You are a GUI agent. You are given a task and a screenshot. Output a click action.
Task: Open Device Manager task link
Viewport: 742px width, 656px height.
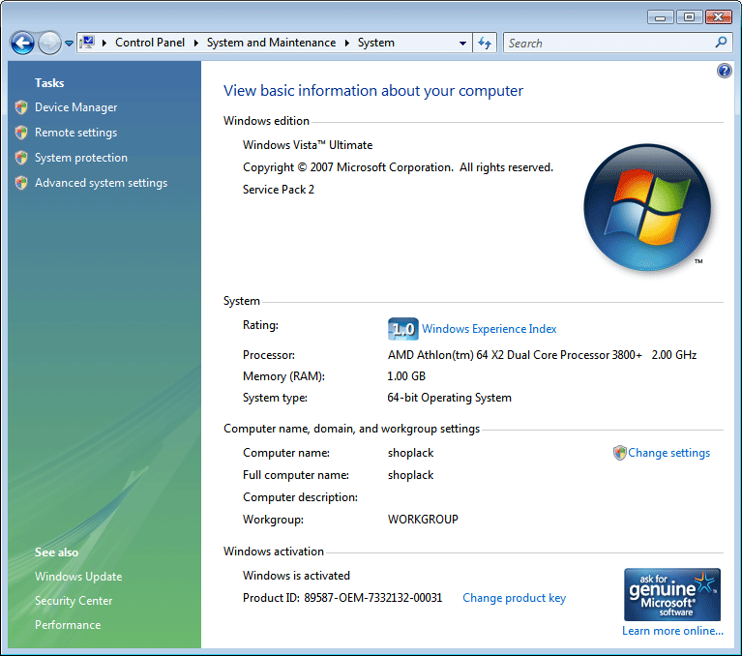click(x=75, y=107)
